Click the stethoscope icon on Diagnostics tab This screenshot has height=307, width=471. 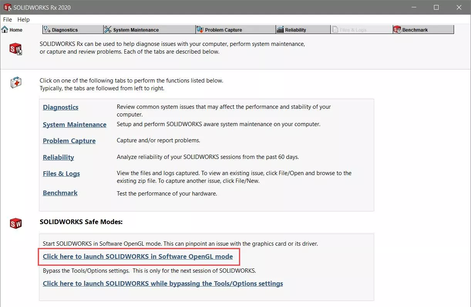(x=47, y=30)
